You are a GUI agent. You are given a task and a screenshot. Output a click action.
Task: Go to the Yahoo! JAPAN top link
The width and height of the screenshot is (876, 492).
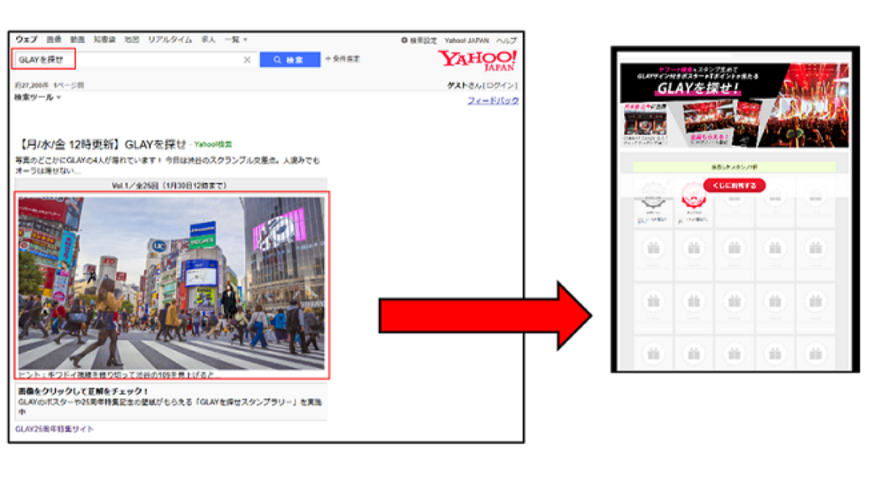[467, 40]
